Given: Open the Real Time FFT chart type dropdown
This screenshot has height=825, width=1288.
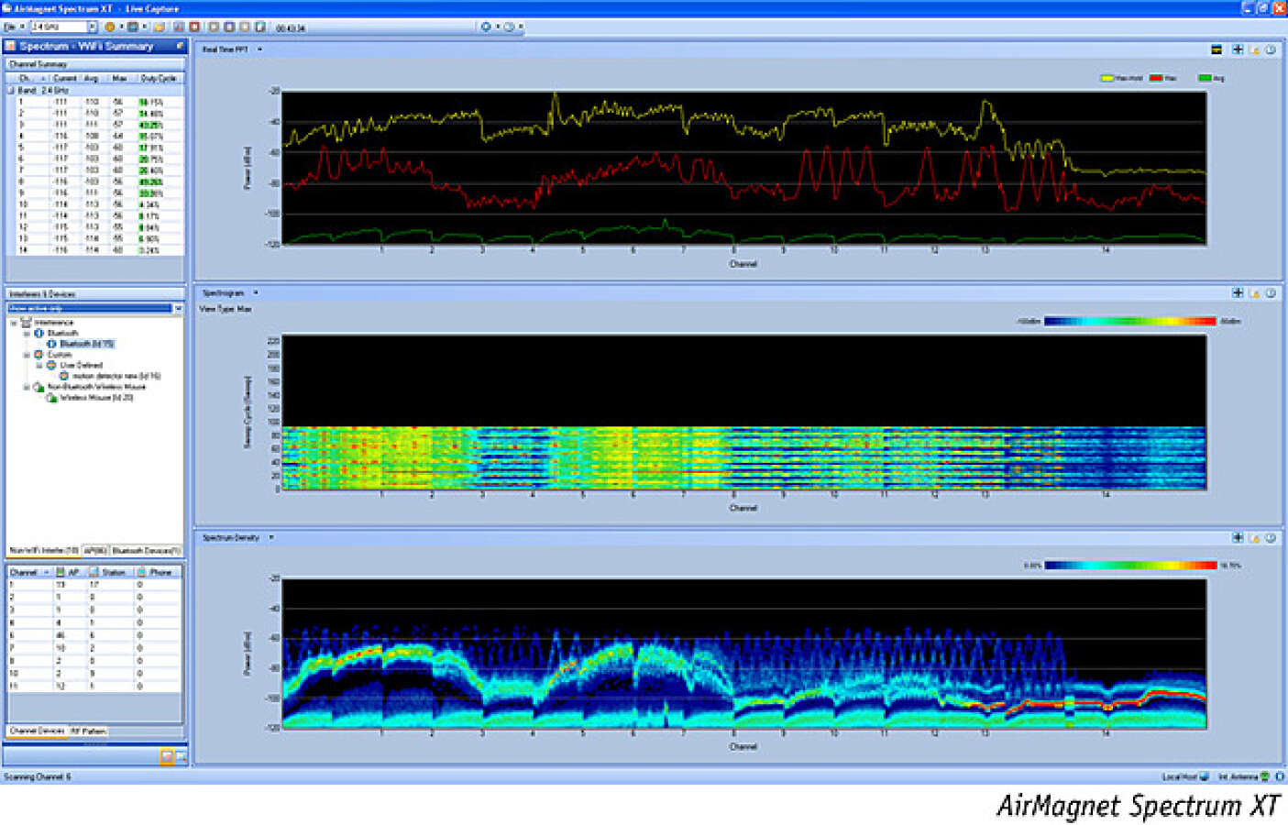Looking at the screenshot, I should 259,49.
